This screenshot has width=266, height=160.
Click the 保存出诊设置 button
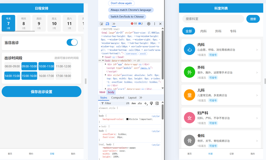[x=42, y=92]
